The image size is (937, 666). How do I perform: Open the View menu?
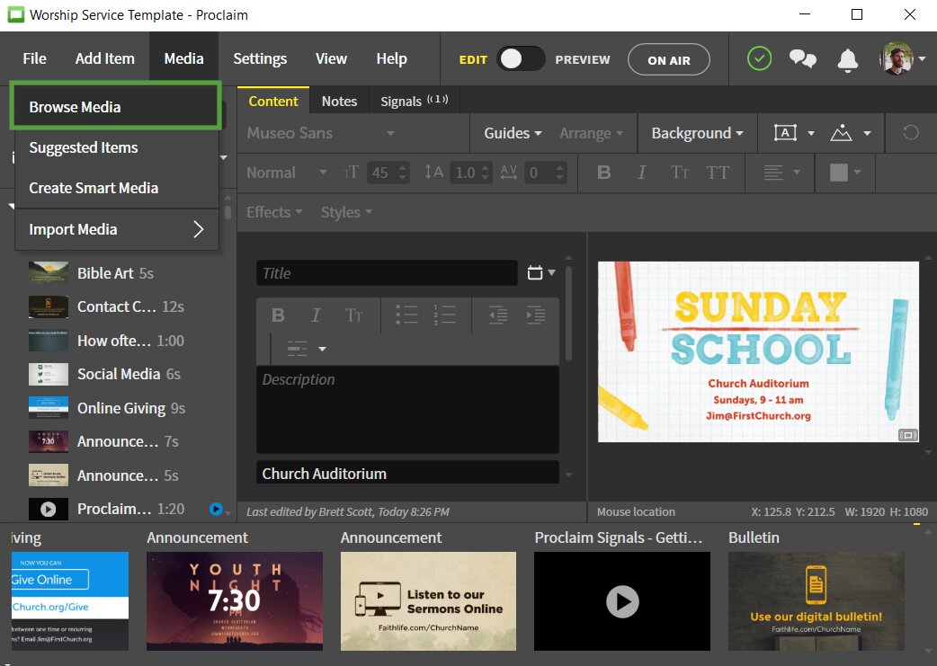331,58
